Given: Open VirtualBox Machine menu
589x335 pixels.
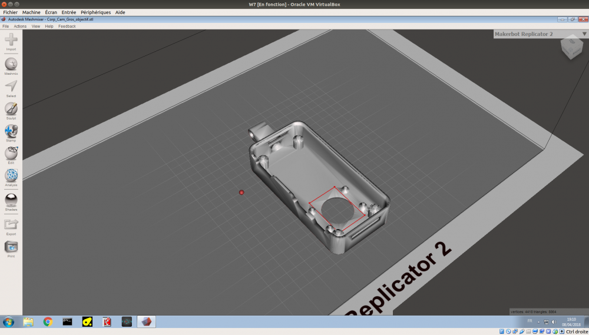Looking at the screenshot, I should pos(31,12).
